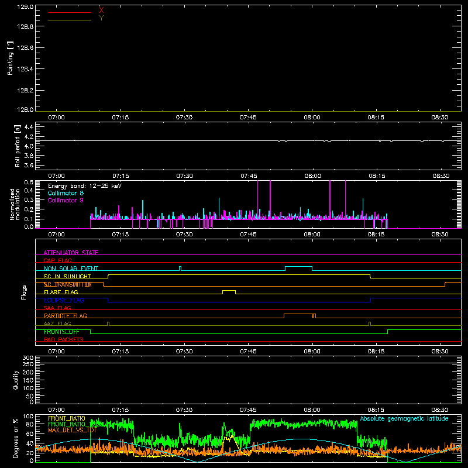
Task: Select the SC_TRANSMITTER flag label
Action: (x=68, y=284)
